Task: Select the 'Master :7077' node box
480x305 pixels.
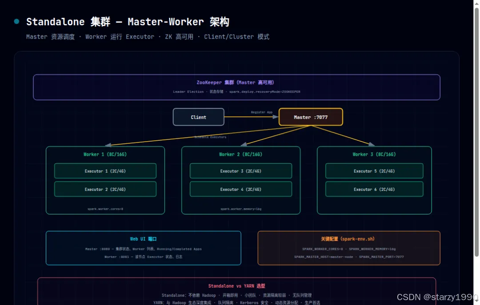Action: pos(311,117)
